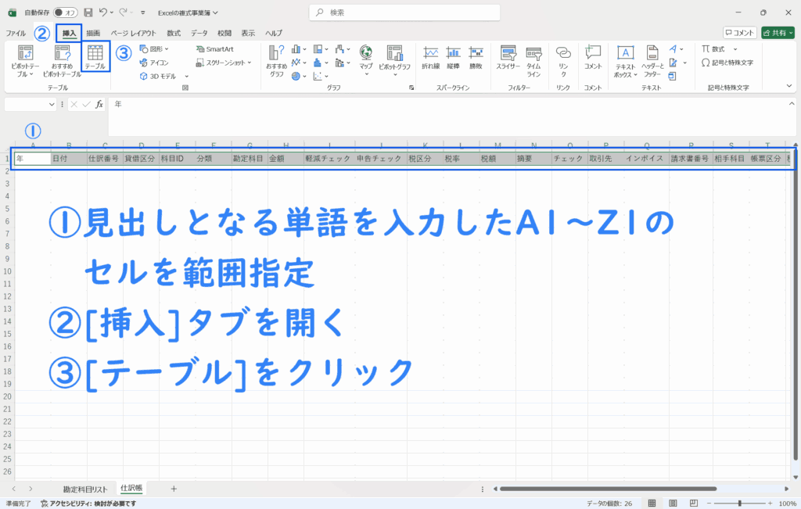Click the テーブル (Table) icon in ribbon
This screenshot has height=509, width=801.
95,57
